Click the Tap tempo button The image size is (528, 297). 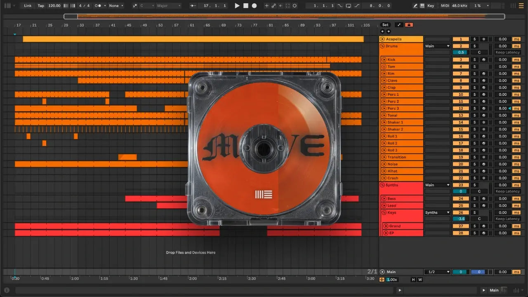click(41, 6)
